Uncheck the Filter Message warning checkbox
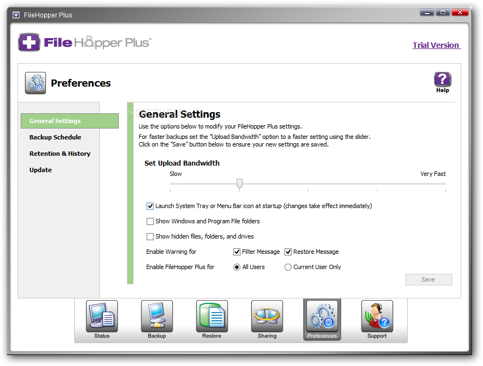This screenshot has width=483, height=366. coord(237,252)
